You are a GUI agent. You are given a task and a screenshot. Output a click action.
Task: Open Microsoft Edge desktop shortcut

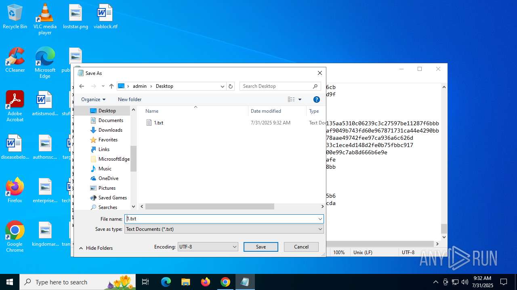point(45,63)
